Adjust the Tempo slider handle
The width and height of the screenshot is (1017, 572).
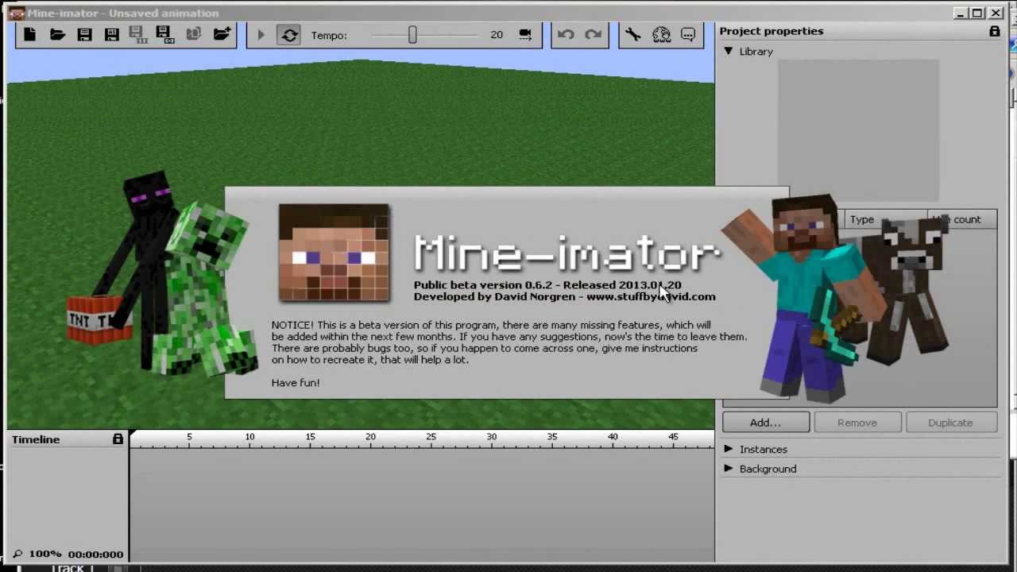412,35
